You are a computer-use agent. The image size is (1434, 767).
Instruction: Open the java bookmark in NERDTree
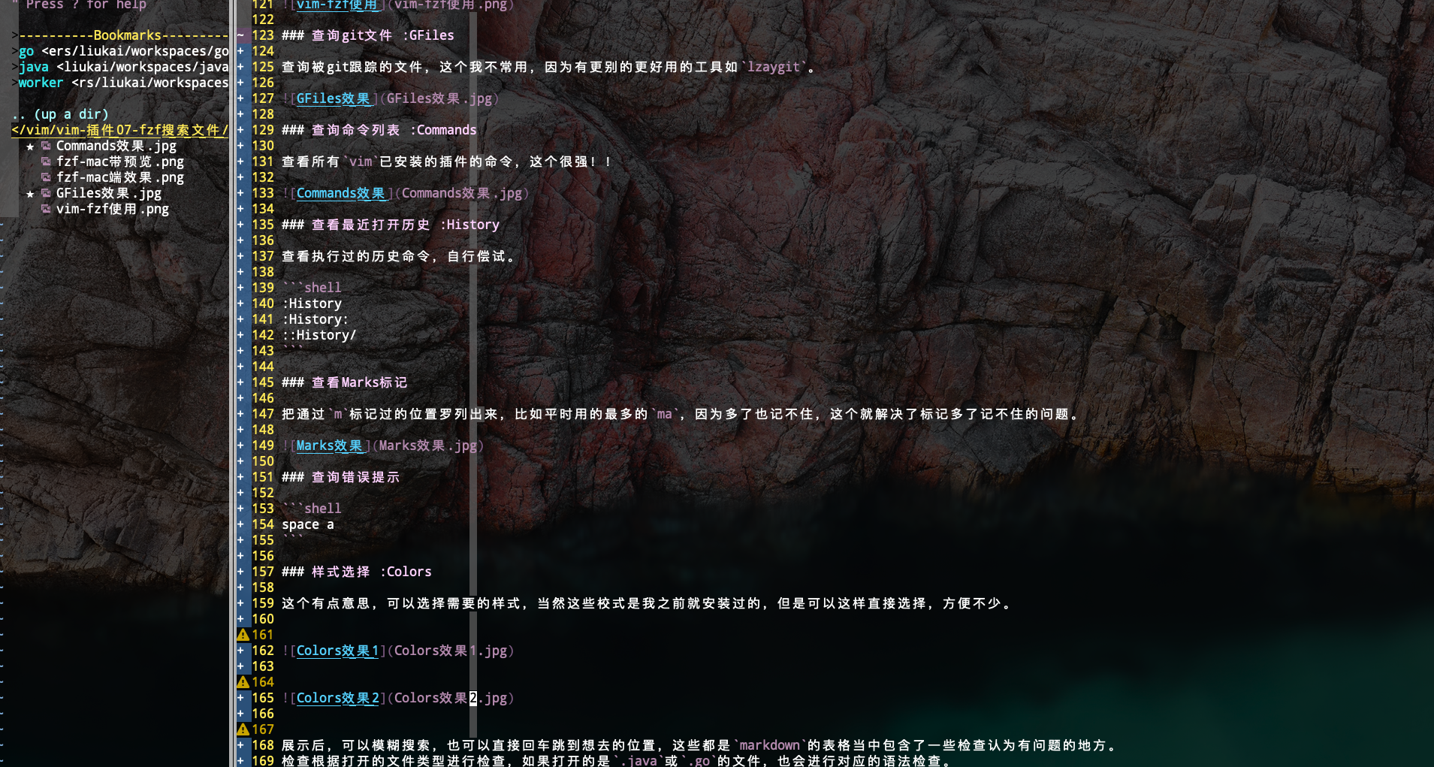(x=123, y=67)
